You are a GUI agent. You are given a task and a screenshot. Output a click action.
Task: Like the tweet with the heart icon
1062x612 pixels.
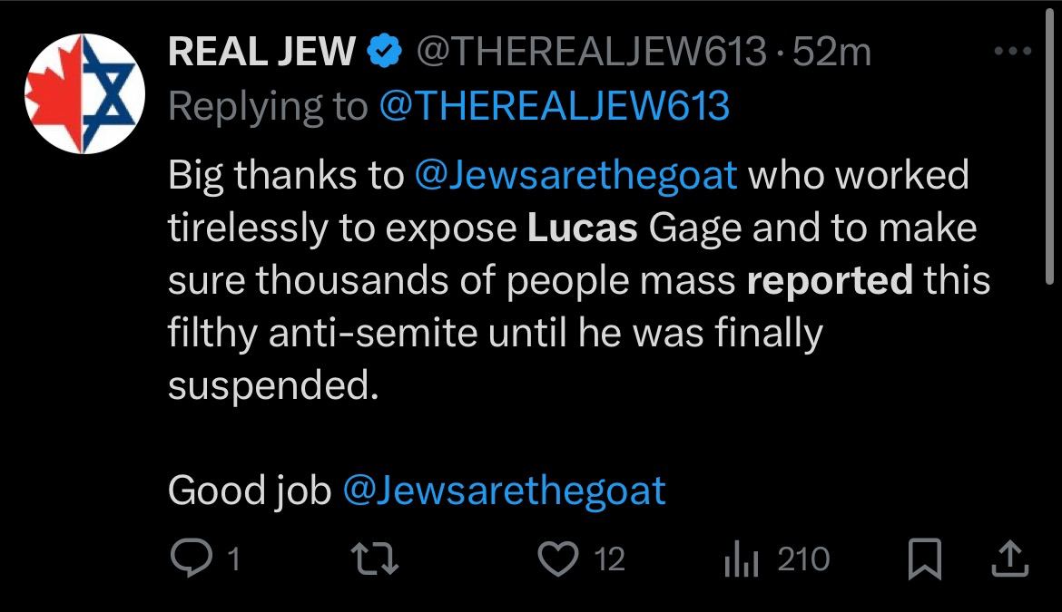click(x=560, y=559)
